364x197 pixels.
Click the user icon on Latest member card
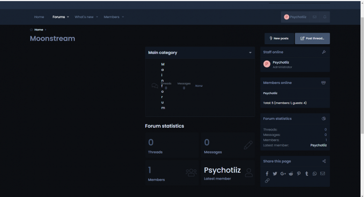point(248,173)
